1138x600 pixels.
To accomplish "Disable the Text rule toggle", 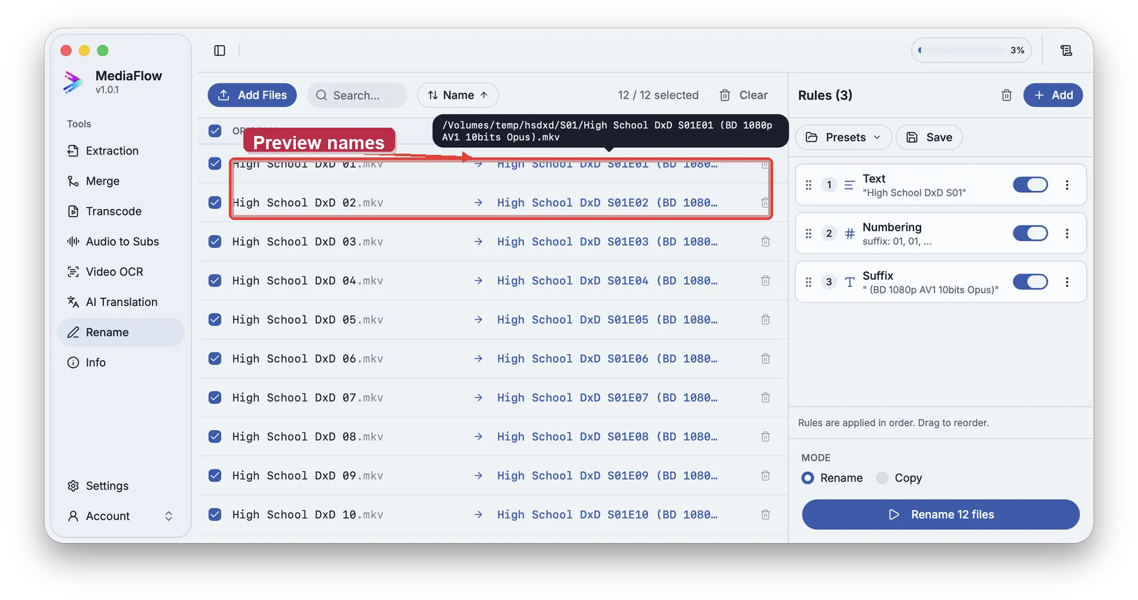I will 1031,185.
